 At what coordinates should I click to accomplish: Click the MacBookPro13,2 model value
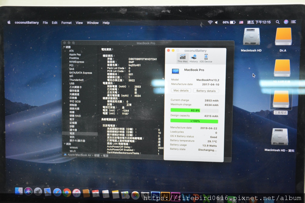(x=208, y=80)
